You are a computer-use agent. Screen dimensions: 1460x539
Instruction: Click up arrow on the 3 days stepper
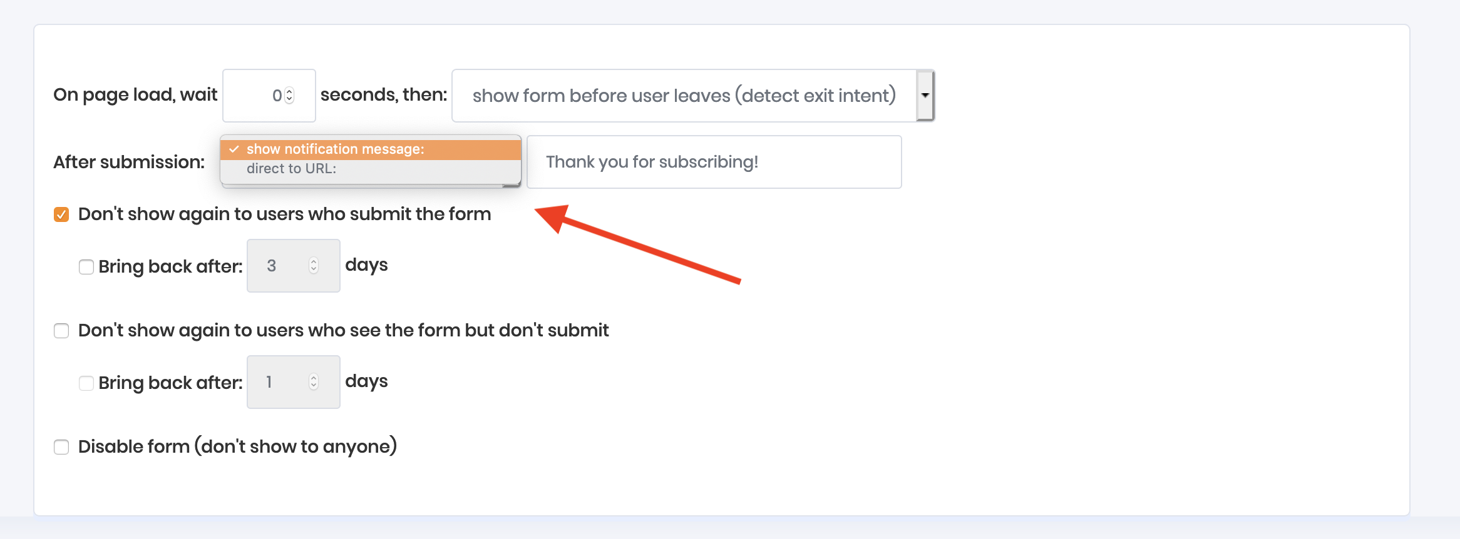314,261
